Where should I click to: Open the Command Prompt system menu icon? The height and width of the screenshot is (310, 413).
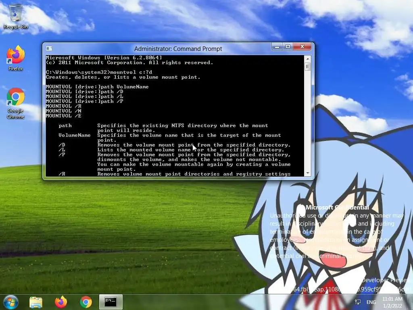(49, 48)
